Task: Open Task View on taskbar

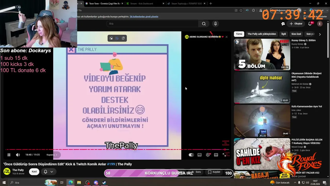Action: coord(62,183)
